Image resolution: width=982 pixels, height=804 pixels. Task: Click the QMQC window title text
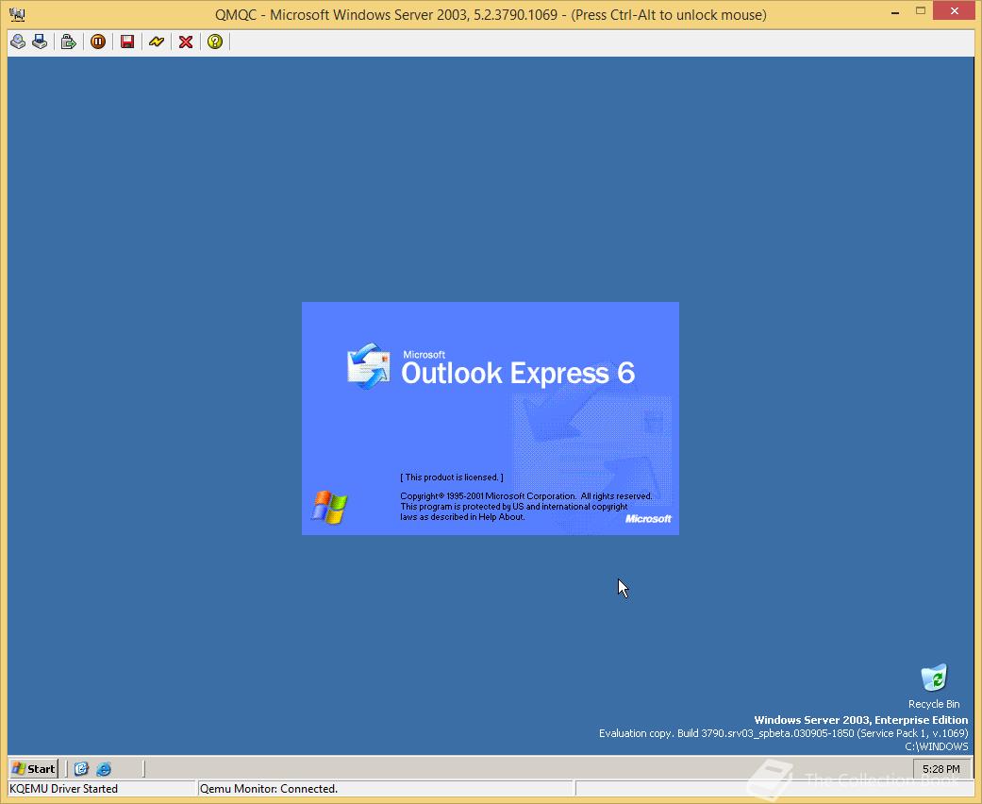(491, 14)
